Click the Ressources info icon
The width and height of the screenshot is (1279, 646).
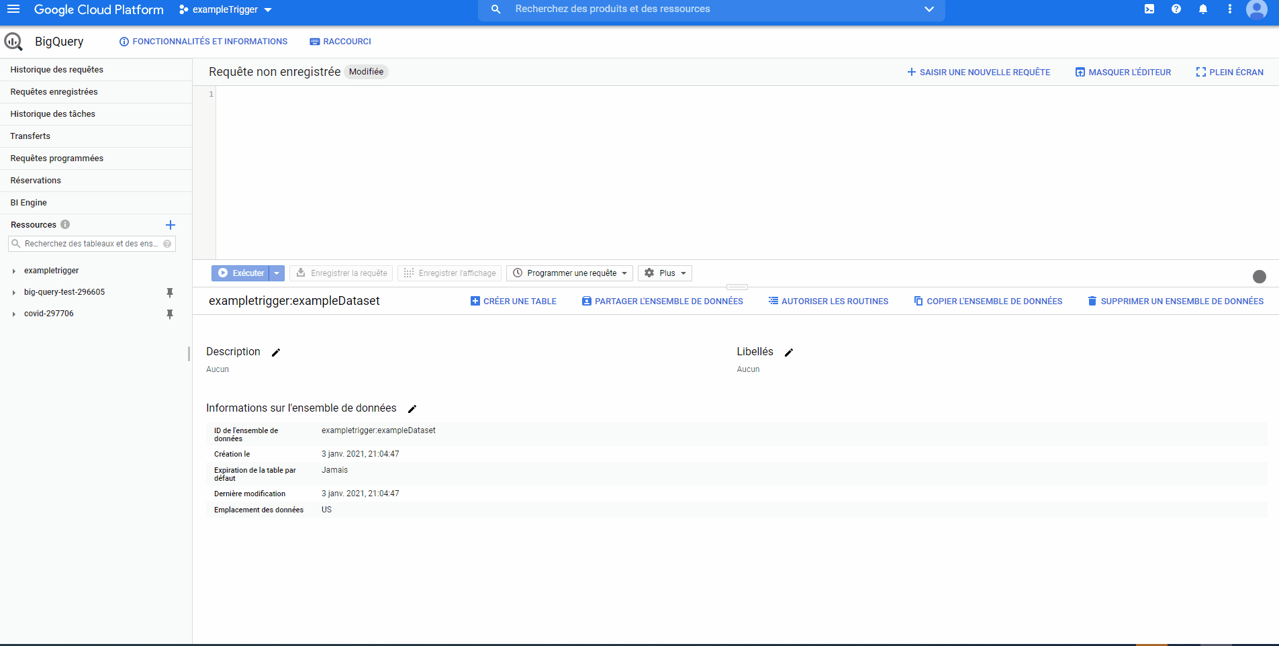point(65,224)
